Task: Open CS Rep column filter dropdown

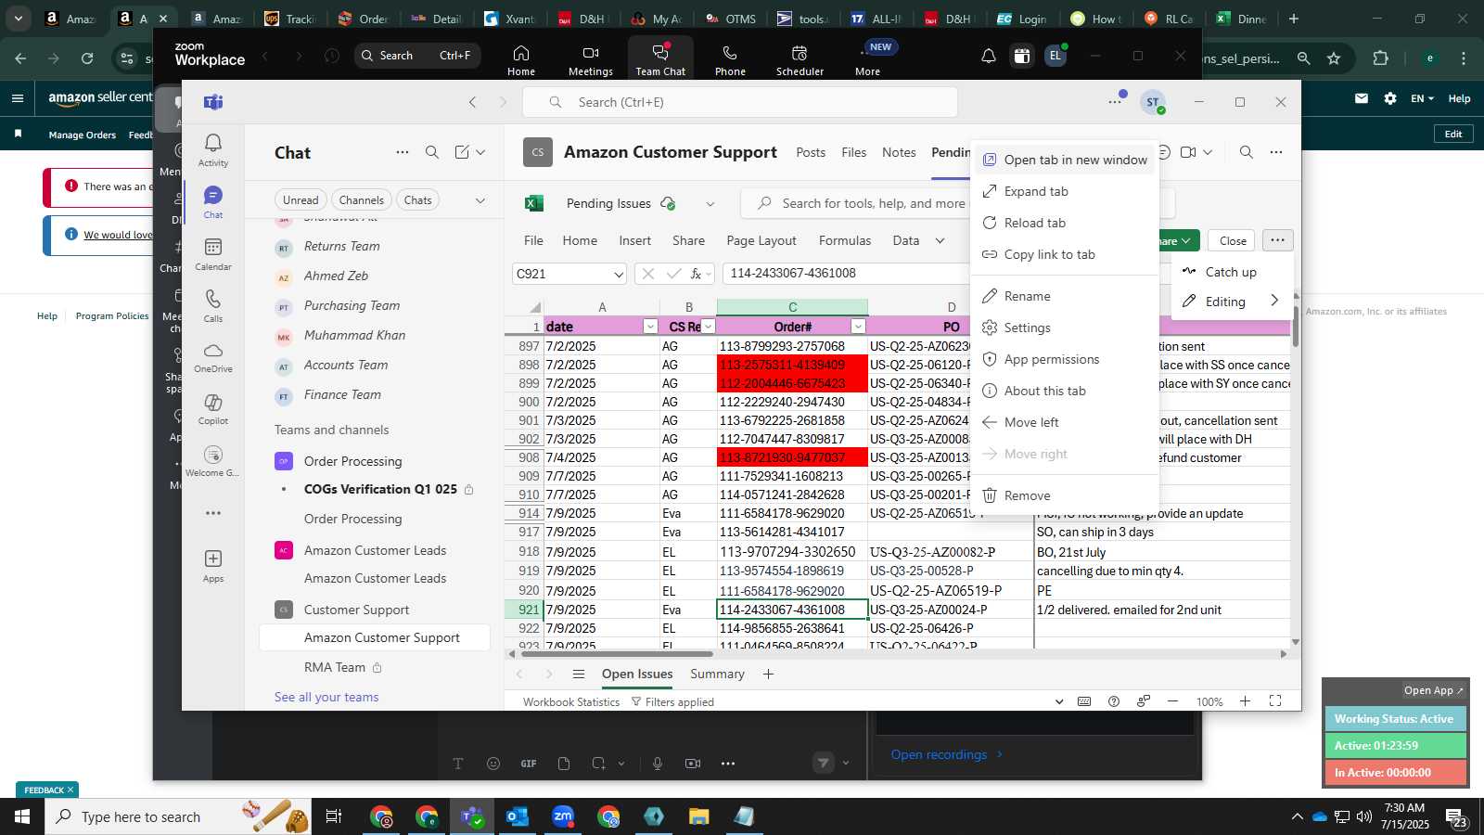Action: [709, 327]
